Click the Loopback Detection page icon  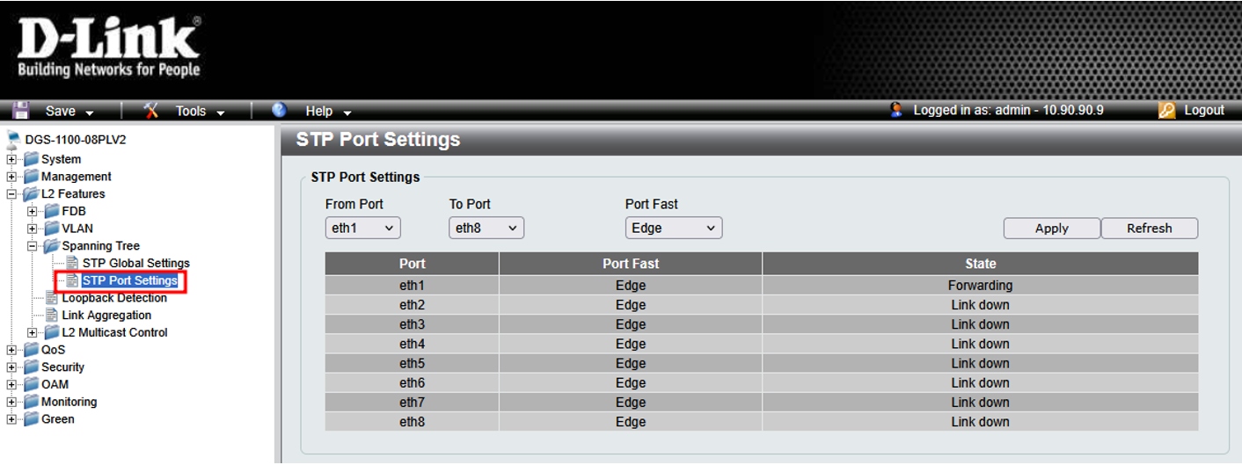52,298
